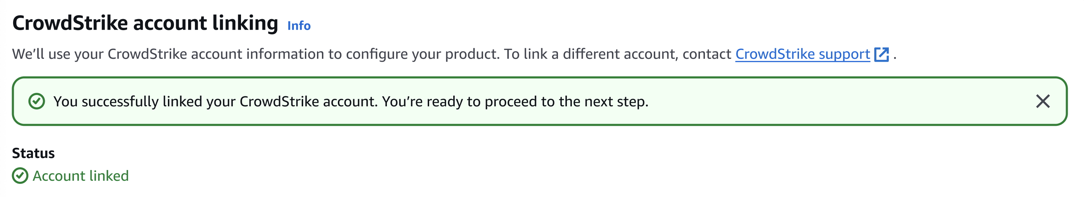The height and width of the screenshot is (197, 1084).
Task: Click the Status label
Action: coord(33,153)
